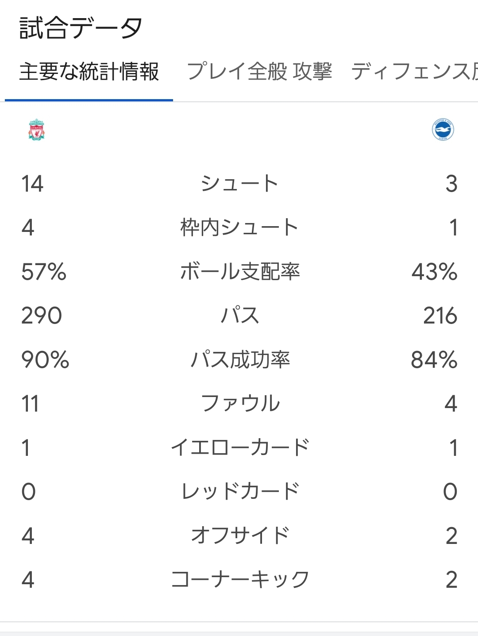Click the パス成功率 row label
This screenshot has height=636, width=478.
(239, 359)
